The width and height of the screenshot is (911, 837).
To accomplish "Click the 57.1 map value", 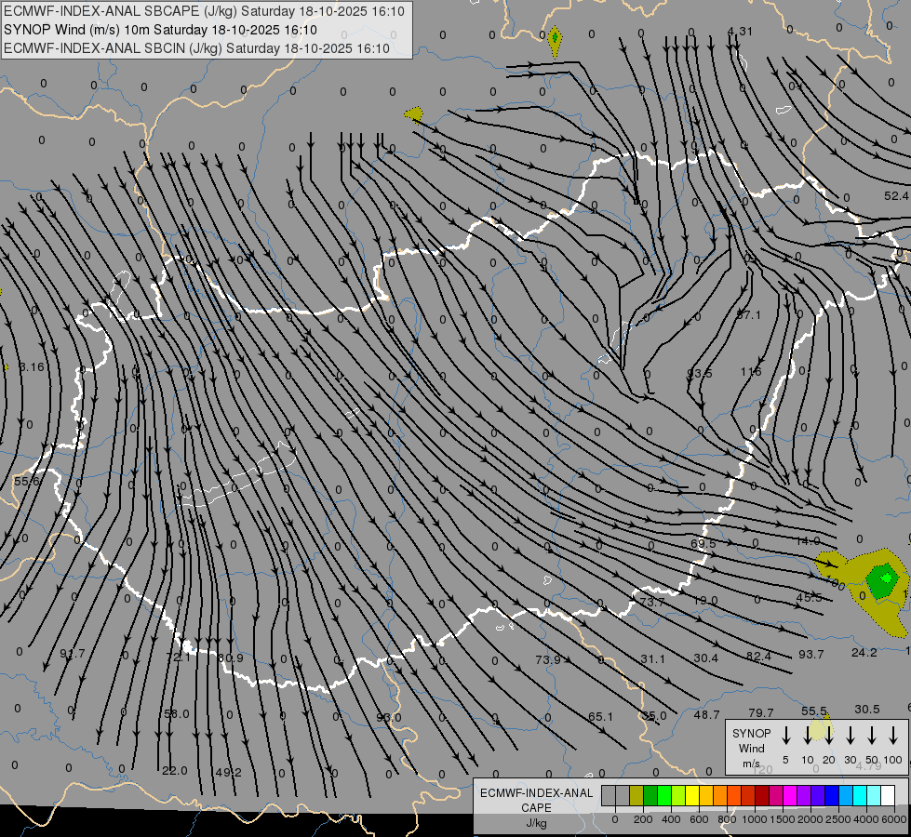I will point(748,315).
